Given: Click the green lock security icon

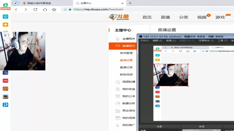Looking at the screenshot, I should point(70,9).
